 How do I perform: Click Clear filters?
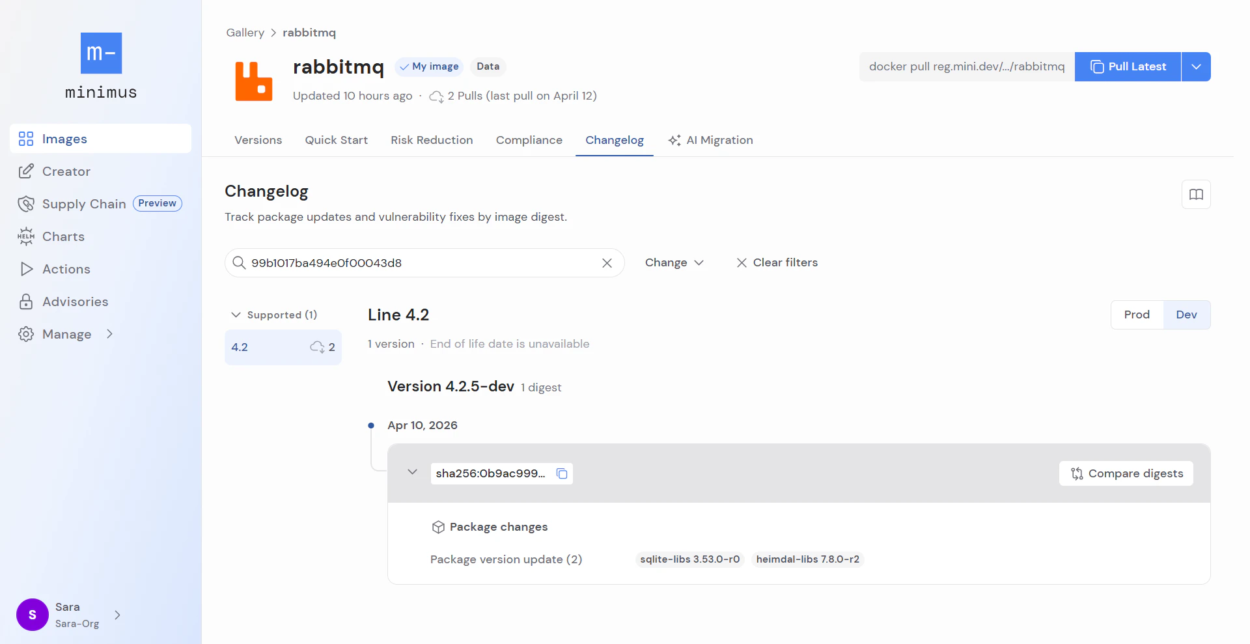777,262
